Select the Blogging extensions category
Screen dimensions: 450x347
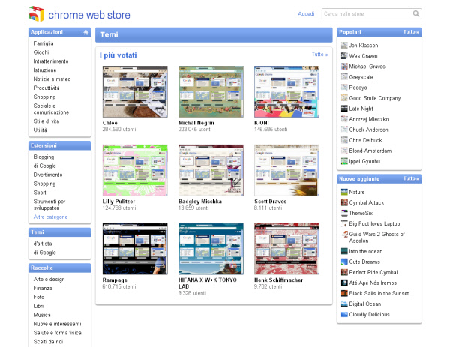(x=43, y=157)
